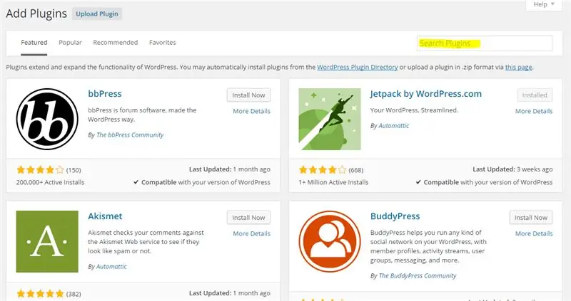Open the BuddyPress title link

coord(395,216)
